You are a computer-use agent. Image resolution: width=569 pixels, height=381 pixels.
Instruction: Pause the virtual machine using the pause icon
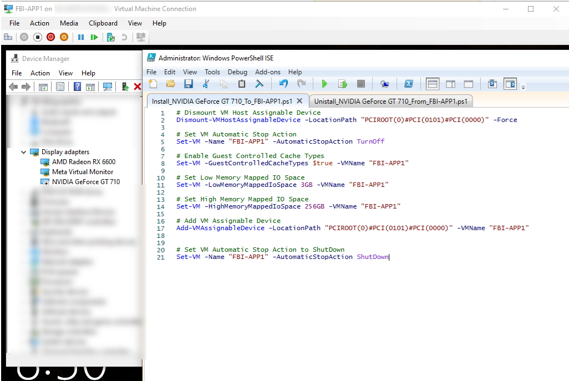tap(81, 37)
